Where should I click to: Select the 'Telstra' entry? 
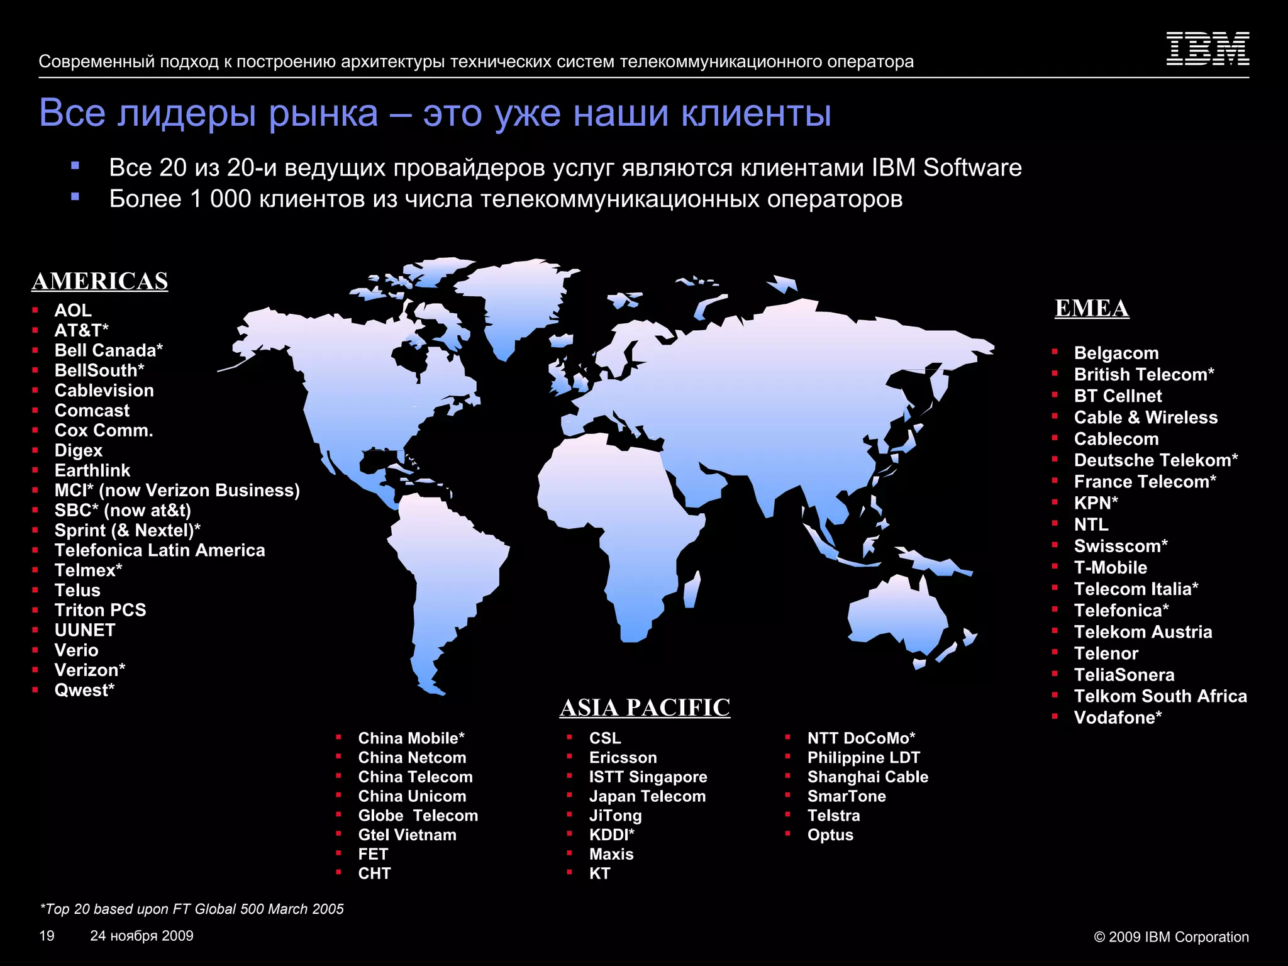[833, 816]
